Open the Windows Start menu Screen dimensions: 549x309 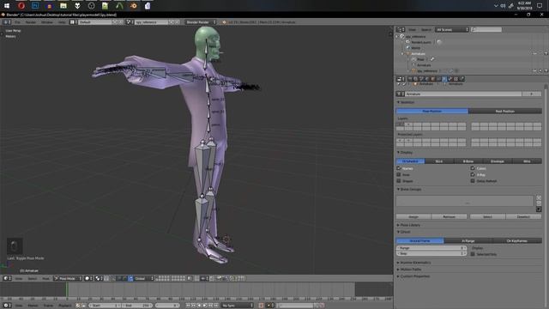pos(7,6)
